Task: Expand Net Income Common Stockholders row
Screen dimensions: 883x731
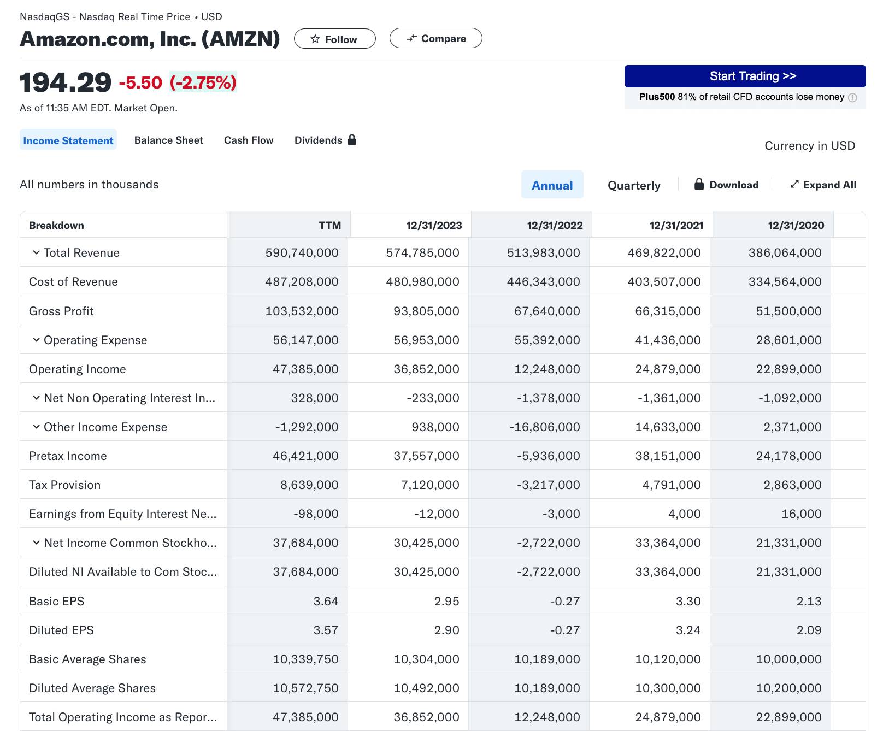Action: coord(36,543)
